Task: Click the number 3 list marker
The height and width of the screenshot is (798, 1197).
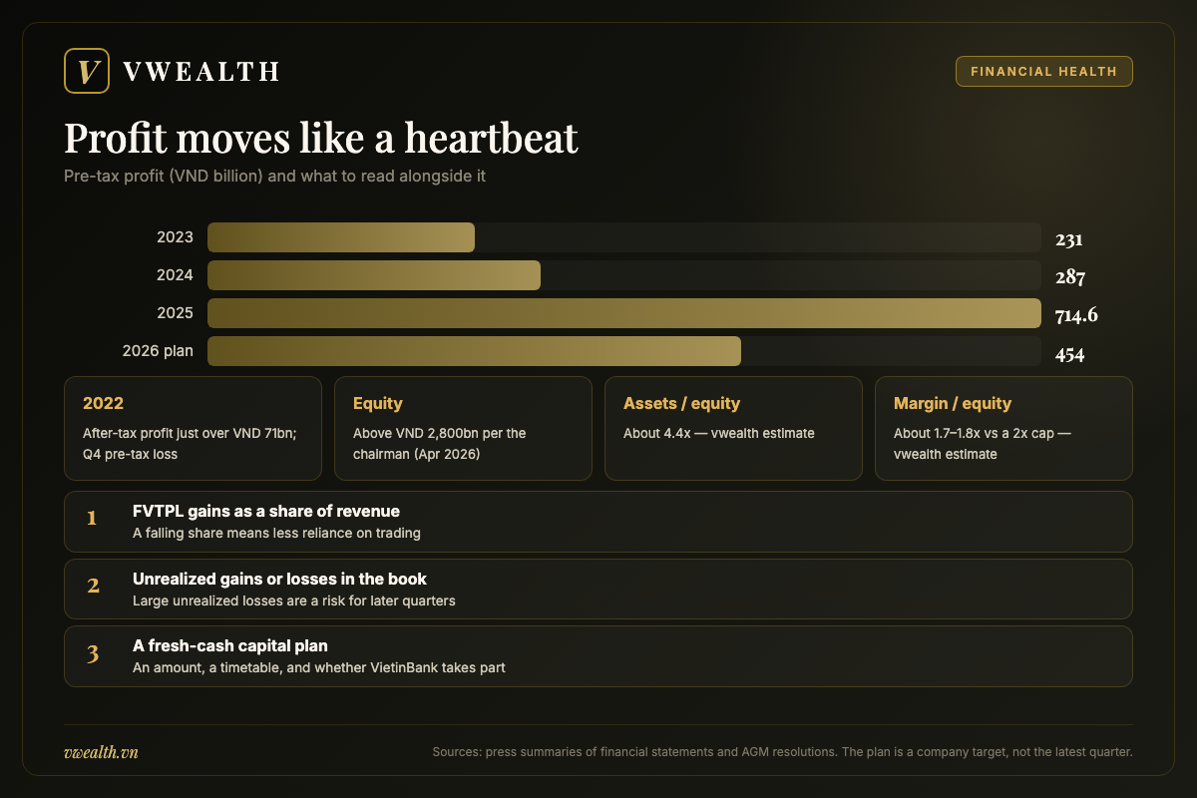Action: 93,654
